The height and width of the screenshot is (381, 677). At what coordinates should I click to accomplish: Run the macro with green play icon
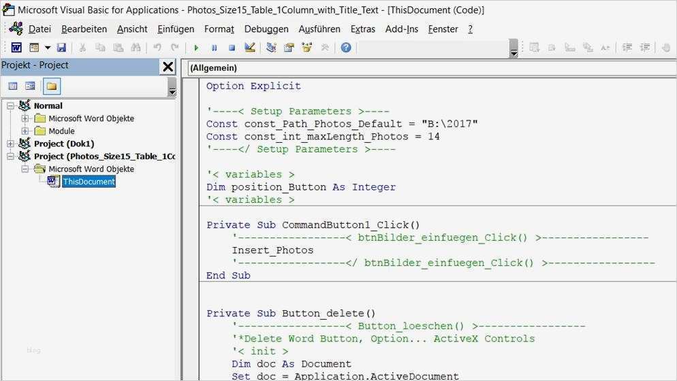pyautogui.click(x=196, y=48)
